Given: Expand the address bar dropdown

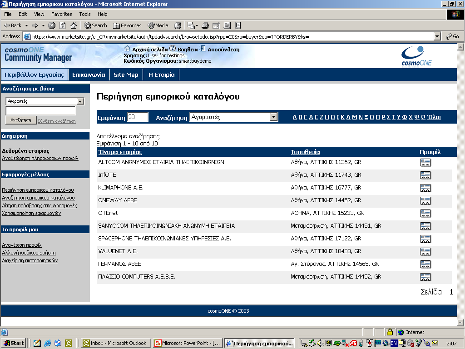Looking at the screenshot, I should [x=437, y=36].
